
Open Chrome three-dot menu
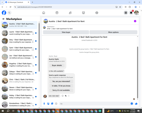point(139,7)
